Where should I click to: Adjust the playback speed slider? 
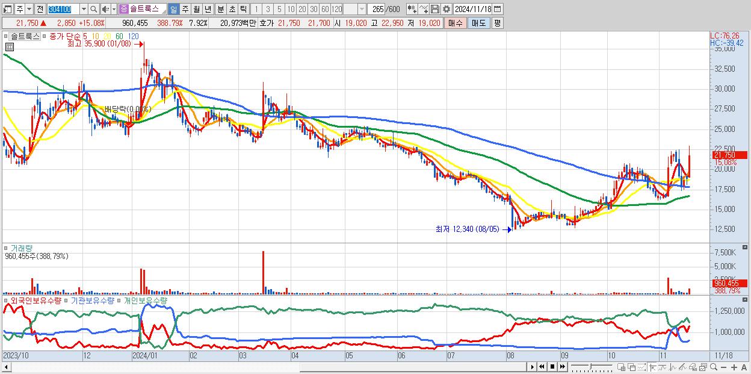pos(592,367)
